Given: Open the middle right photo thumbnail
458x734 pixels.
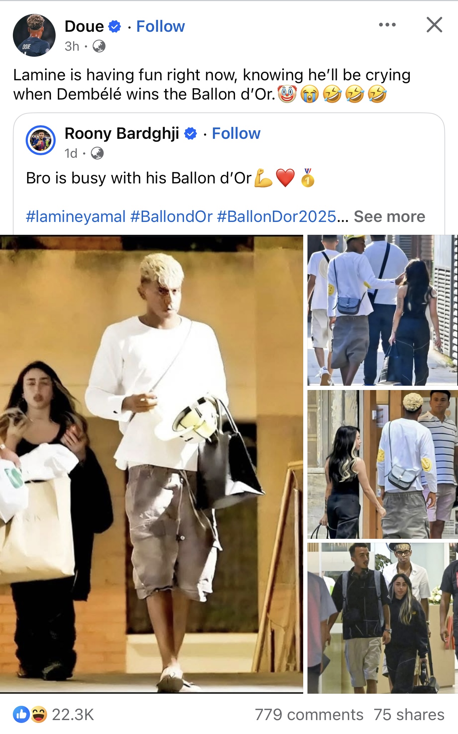Looking at the screenshot, I should (383, 464).
